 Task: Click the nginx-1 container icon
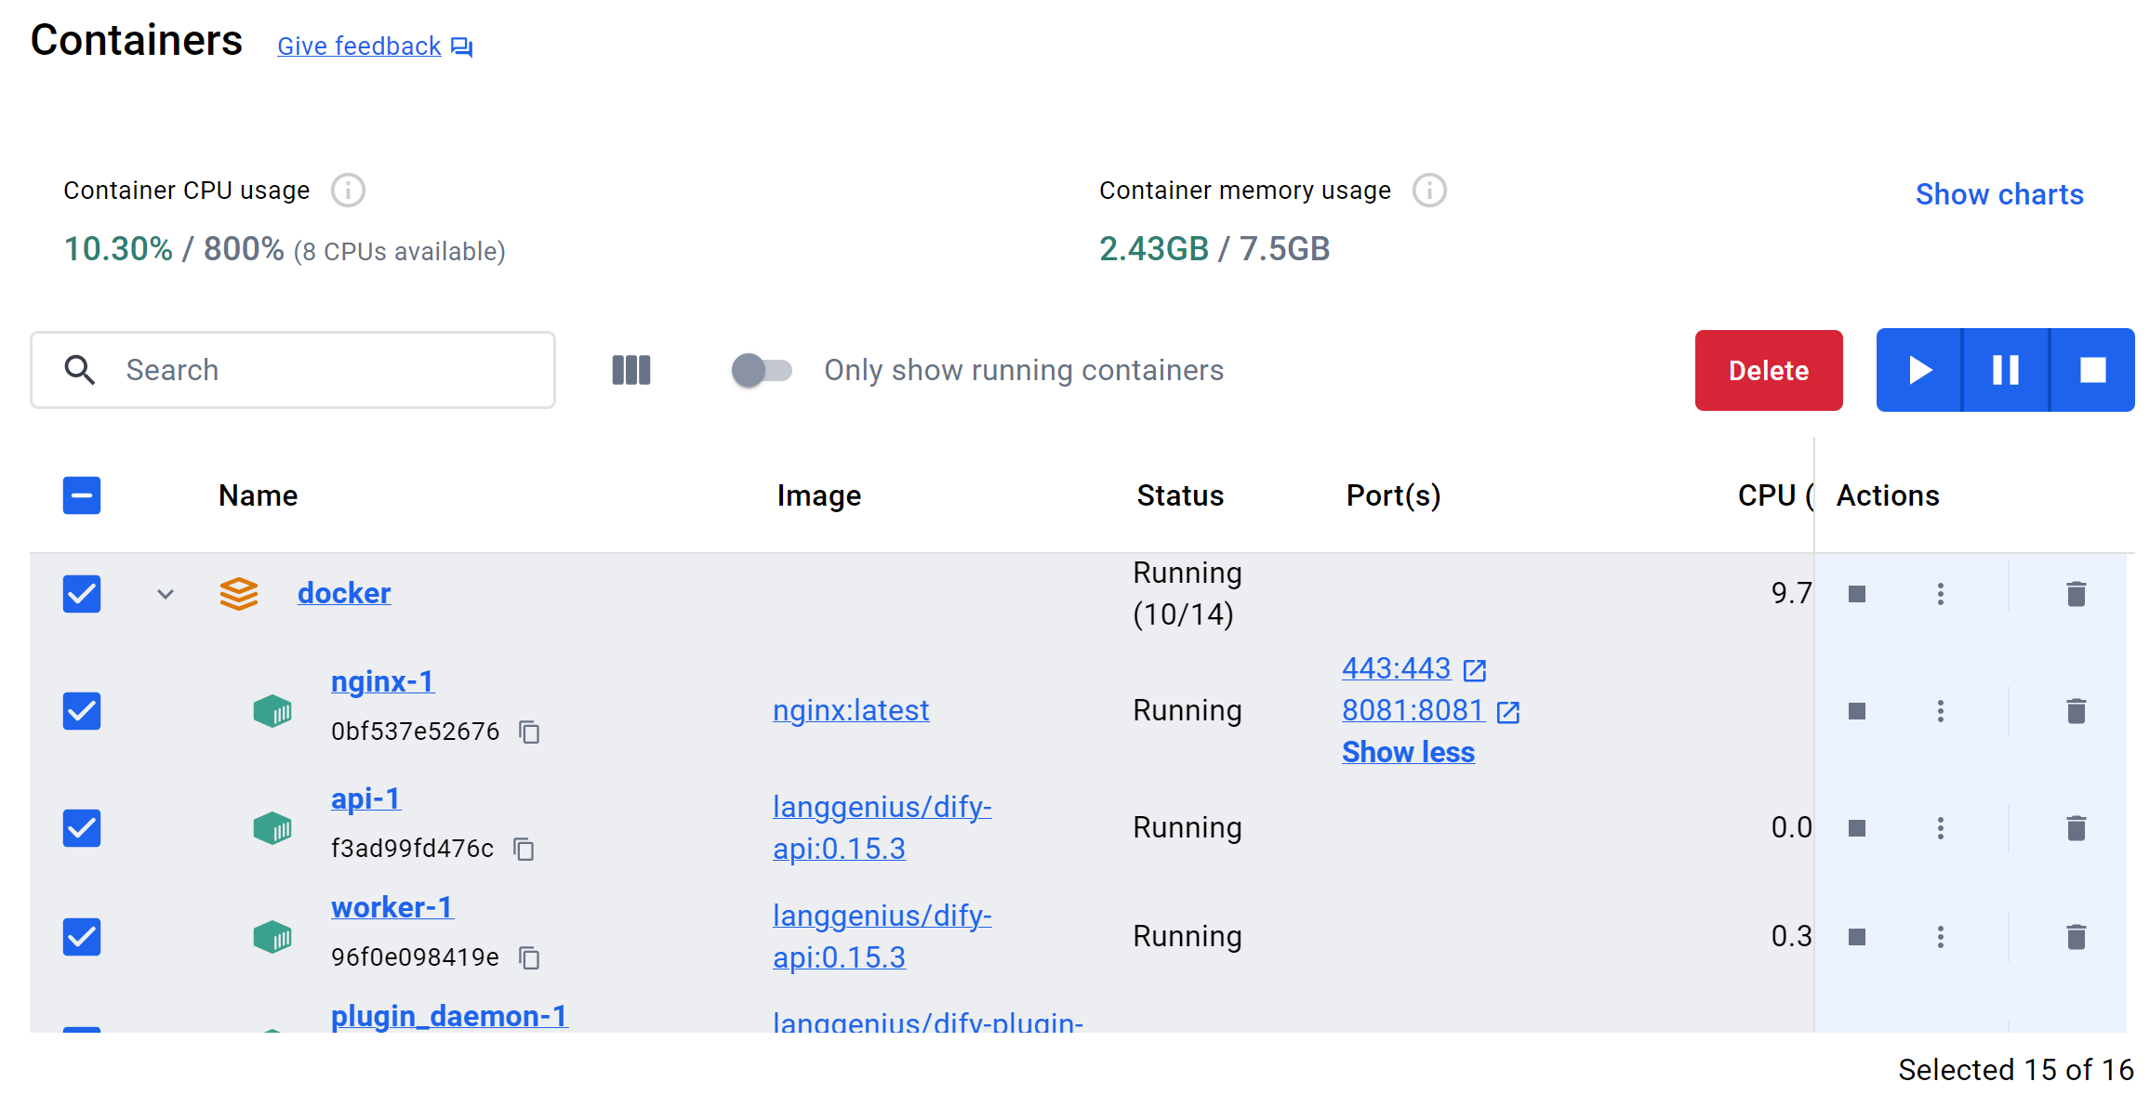tap(272, 711)
